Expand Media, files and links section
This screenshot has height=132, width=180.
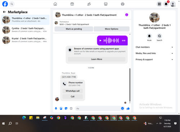(154, 53)
